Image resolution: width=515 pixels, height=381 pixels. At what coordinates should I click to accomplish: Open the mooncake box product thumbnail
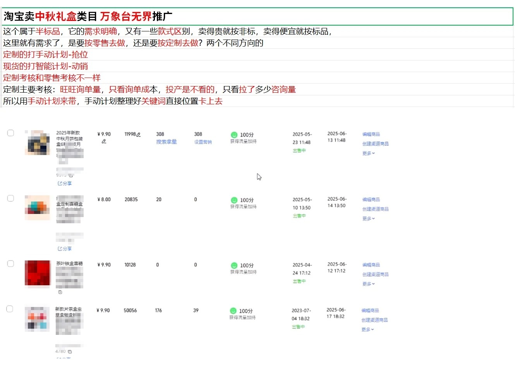(x=38, y=143)
